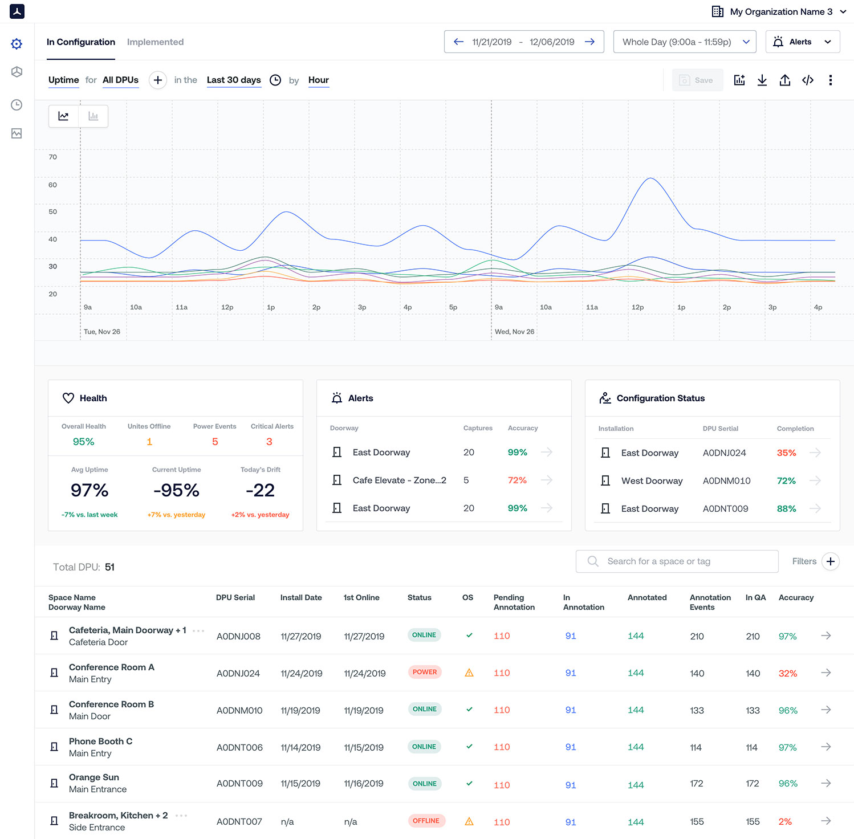Expand My Organization Name 3 selector
Image resolution: width=854 pixels, height=839 pixels.
(x=779, y=11)
